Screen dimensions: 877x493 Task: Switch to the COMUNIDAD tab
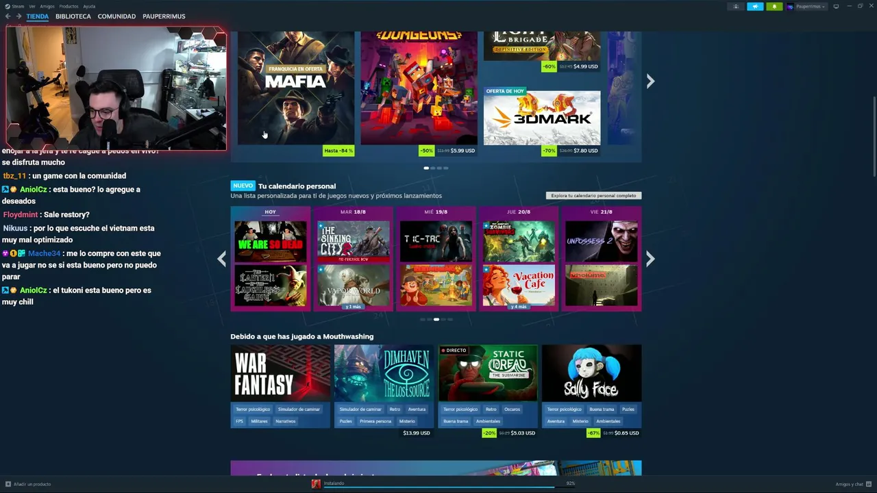116,16
